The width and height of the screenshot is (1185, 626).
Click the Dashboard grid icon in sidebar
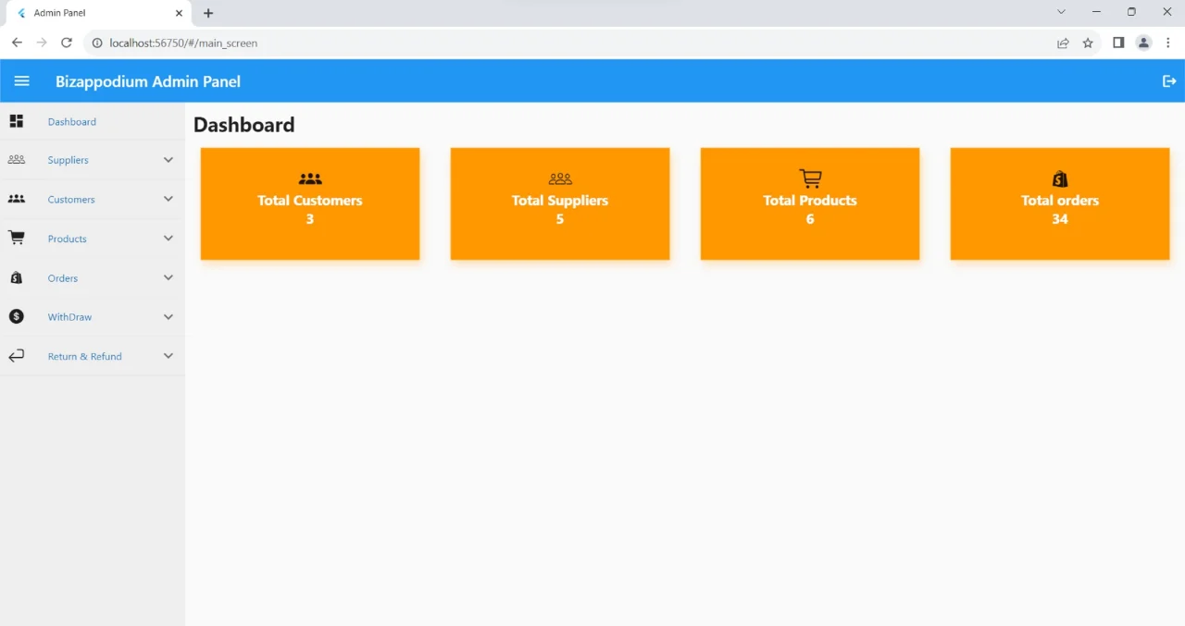(17, 121)
